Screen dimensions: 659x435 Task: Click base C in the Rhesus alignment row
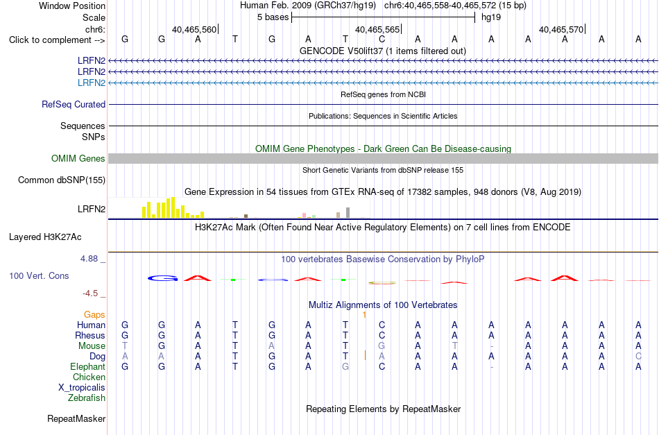(382, 335)
